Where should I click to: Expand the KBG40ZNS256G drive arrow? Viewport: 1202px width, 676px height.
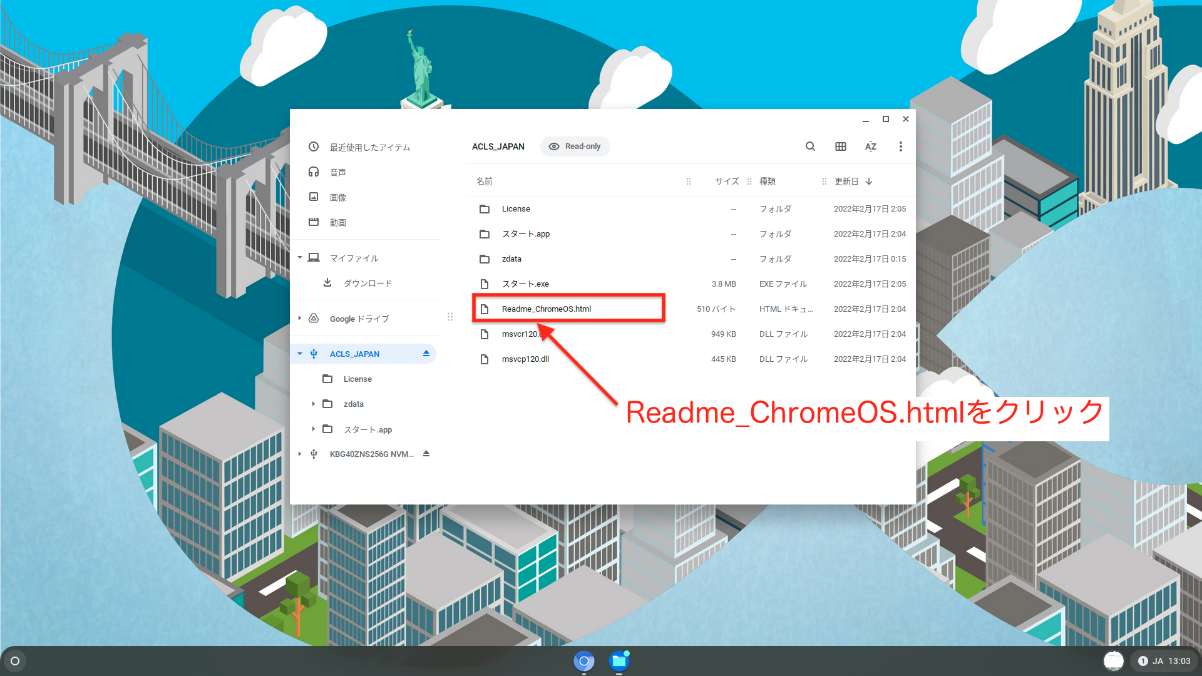pos(300,454)
